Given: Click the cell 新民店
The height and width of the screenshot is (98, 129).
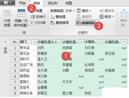Looking at the screenshot, I should 28,71.
